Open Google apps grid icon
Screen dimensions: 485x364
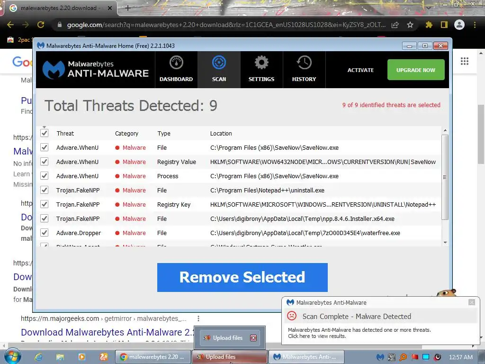pyautogui.click(x=464, y=61)
